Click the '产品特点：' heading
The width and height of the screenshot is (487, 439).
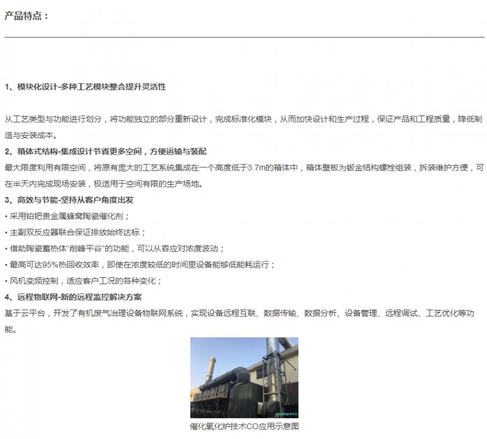pos(27,16)
